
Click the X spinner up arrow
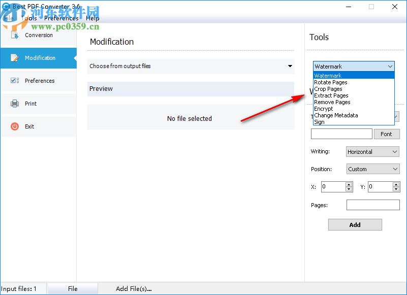coord(350,184)
